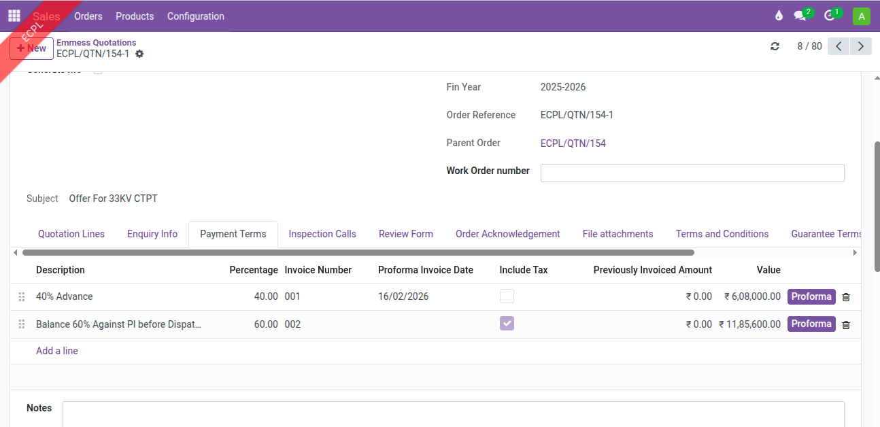Open the Configuration menu
The width and height of the screenshot is (880, 427).
tap(195, 16)
